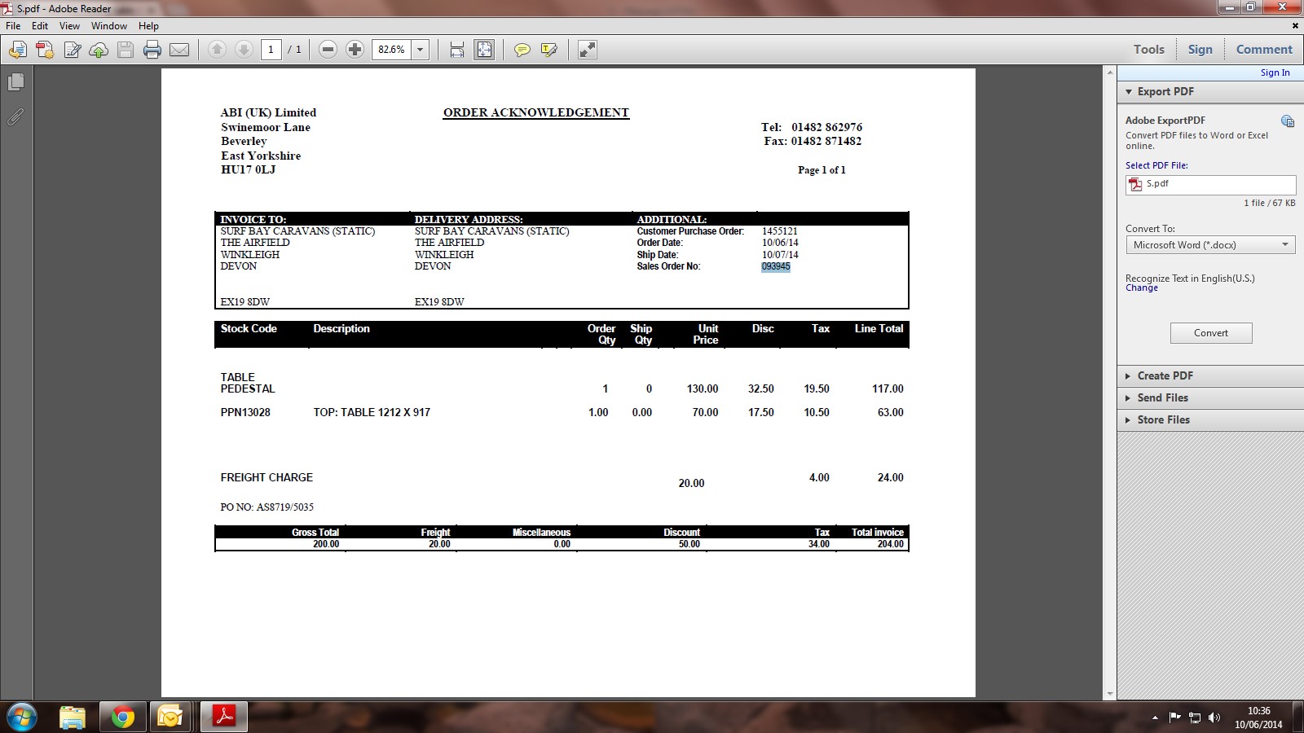Switch to read mode view icon
This screenshot has height=733, width=1304.
coord(587,50)
